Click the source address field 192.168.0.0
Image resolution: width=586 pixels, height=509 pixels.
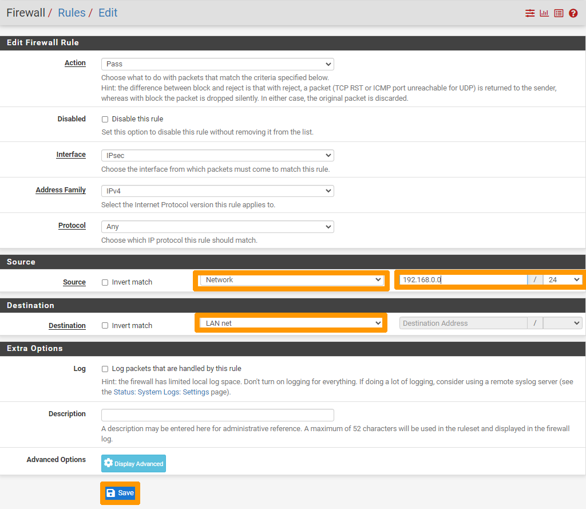462,280
